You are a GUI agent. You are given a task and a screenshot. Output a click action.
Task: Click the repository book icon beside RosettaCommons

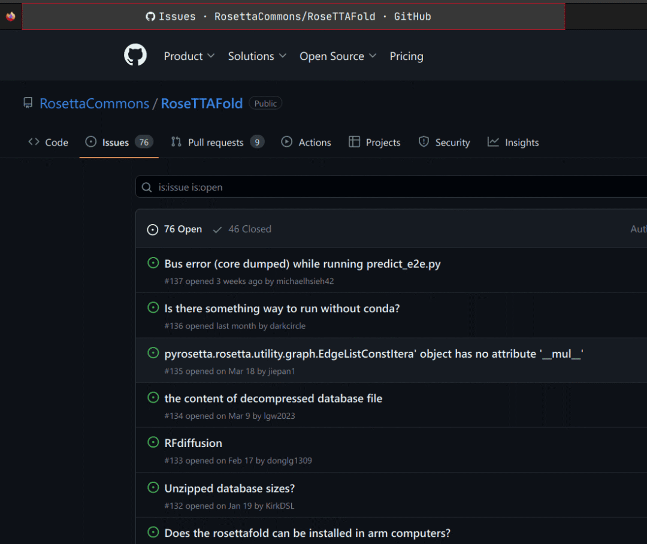tap(28, 103)
